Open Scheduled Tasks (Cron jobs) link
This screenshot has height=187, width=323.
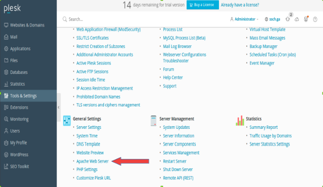[273, 55]
